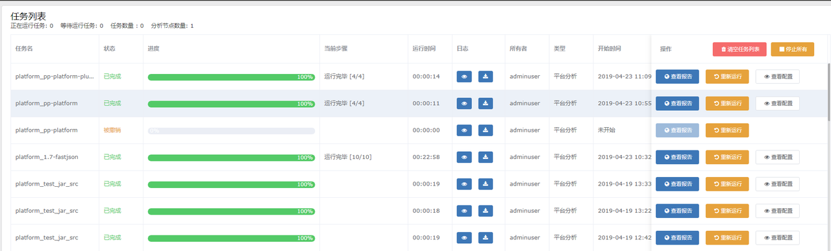The width and height of the screenshot is (831, 251).
Task: Open 查看配置 for platform_pp-platform-plu...
Action: point(778,77)
